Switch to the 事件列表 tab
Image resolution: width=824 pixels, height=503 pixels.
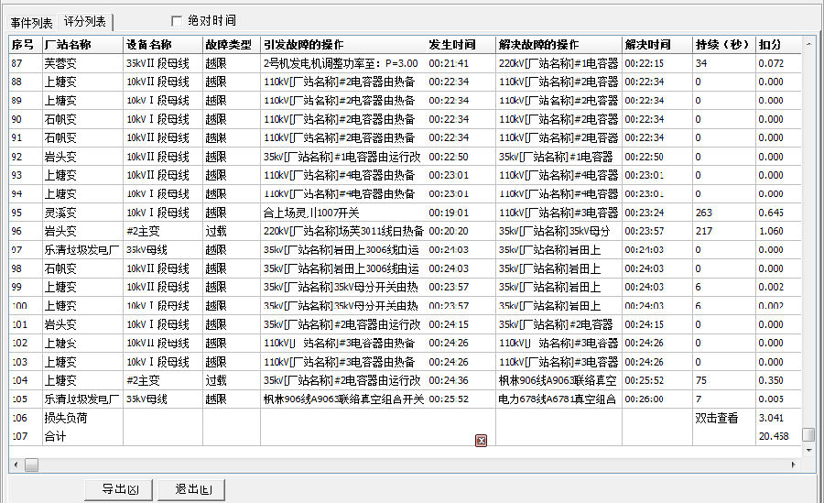pyautogui.click(x=31, y=21)
